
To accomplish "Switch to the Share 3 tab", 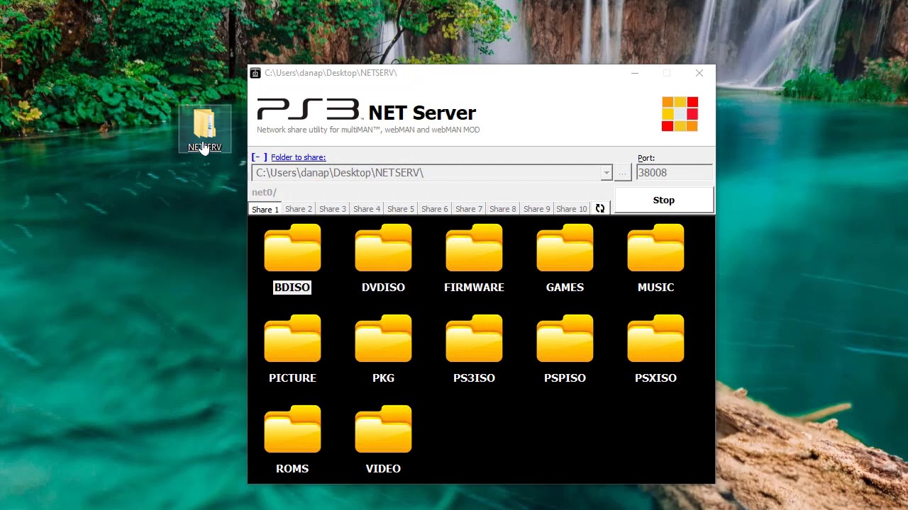I will pyautogui.click(x=333, y=209).
